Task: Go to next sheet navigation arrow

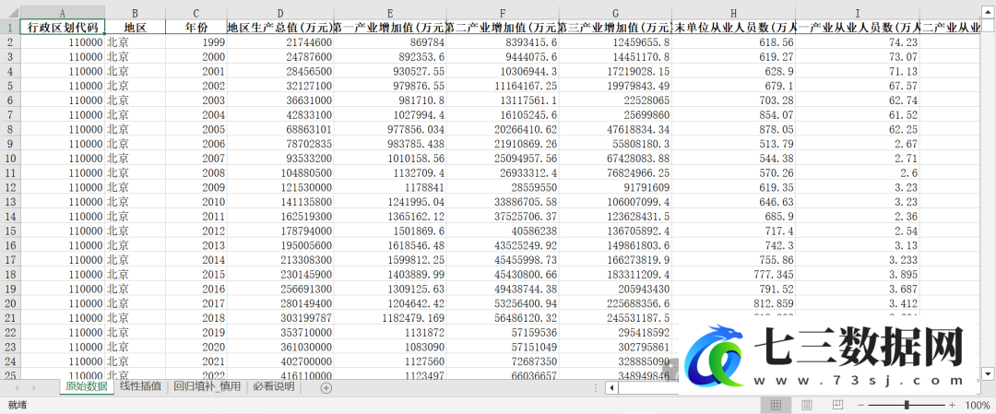Action: pyautogui.click(x=34, y=387)
